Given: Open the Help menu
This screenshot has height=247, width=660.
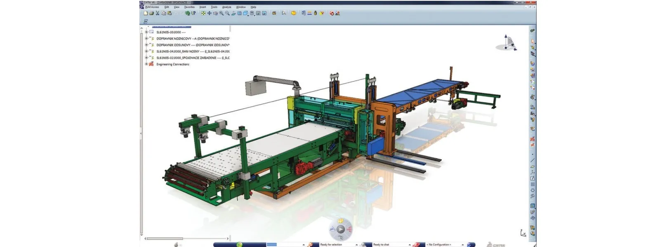Looking at the screenshot, I should [253, 7].
